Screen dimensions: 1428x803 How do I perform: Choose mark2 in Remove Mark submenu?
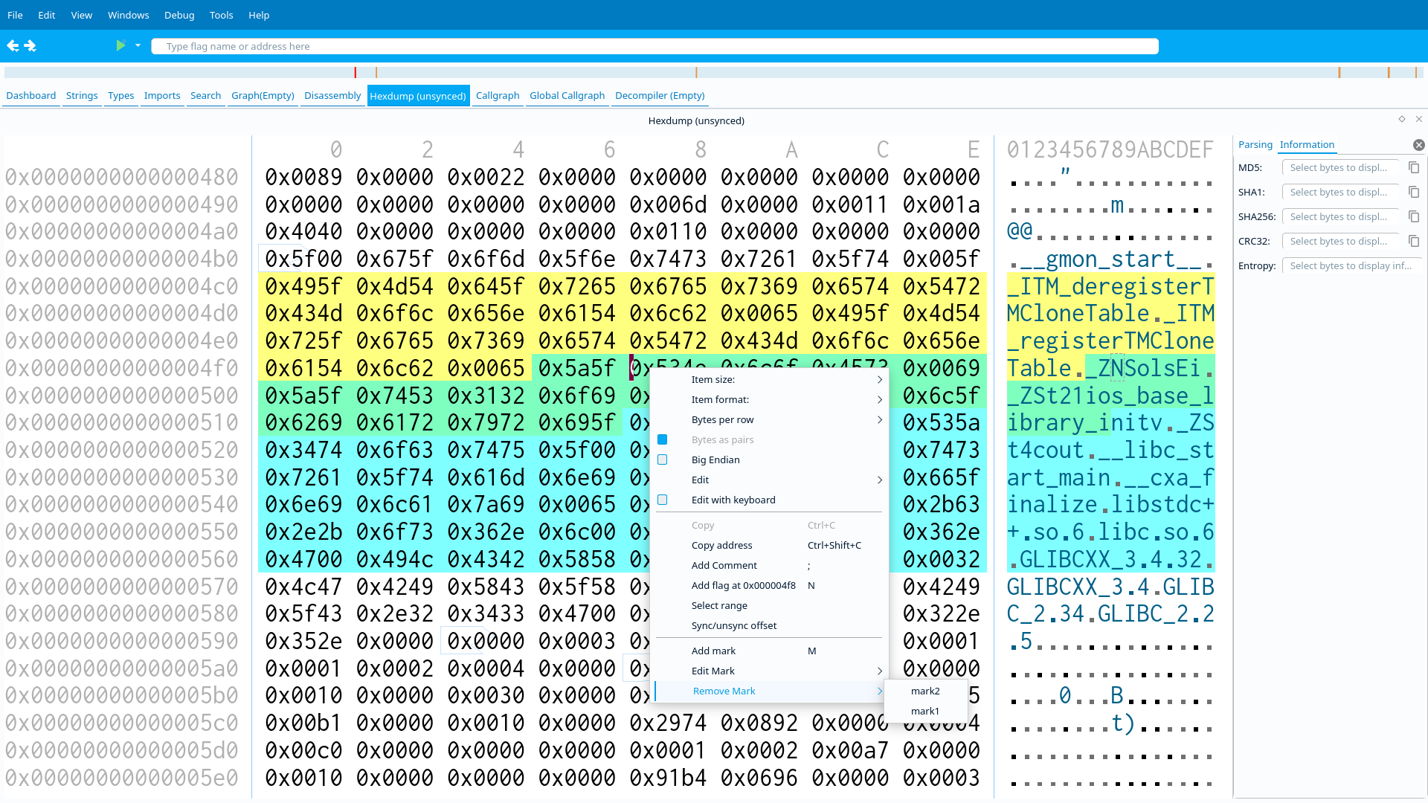[x=924, y=691]
